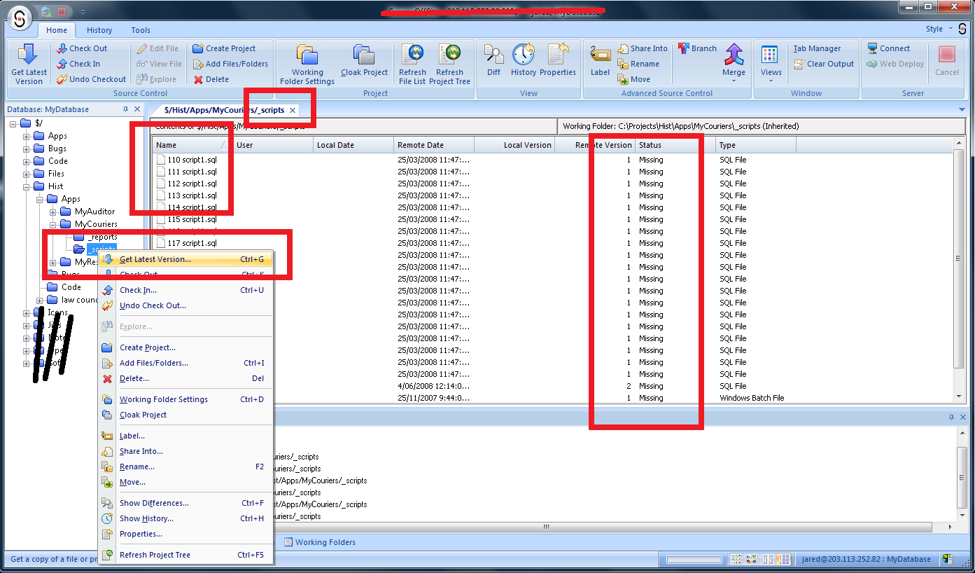Choose Show History in context menu

(x=185, y=518)
